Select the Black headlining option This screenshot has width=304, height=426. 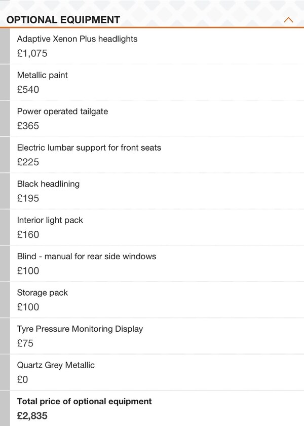pos(48,184)
